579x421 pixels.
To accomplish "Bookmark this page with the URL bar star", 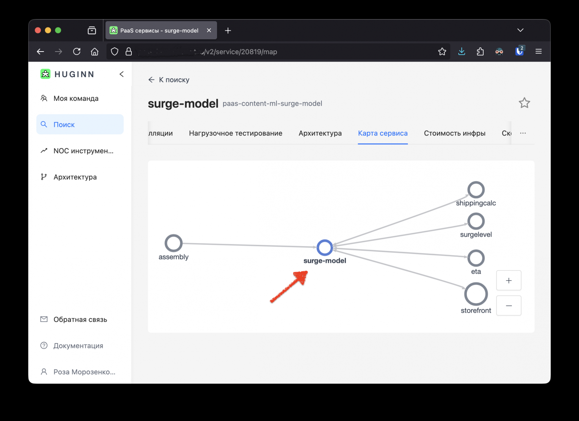I will [x=442, y=52].
